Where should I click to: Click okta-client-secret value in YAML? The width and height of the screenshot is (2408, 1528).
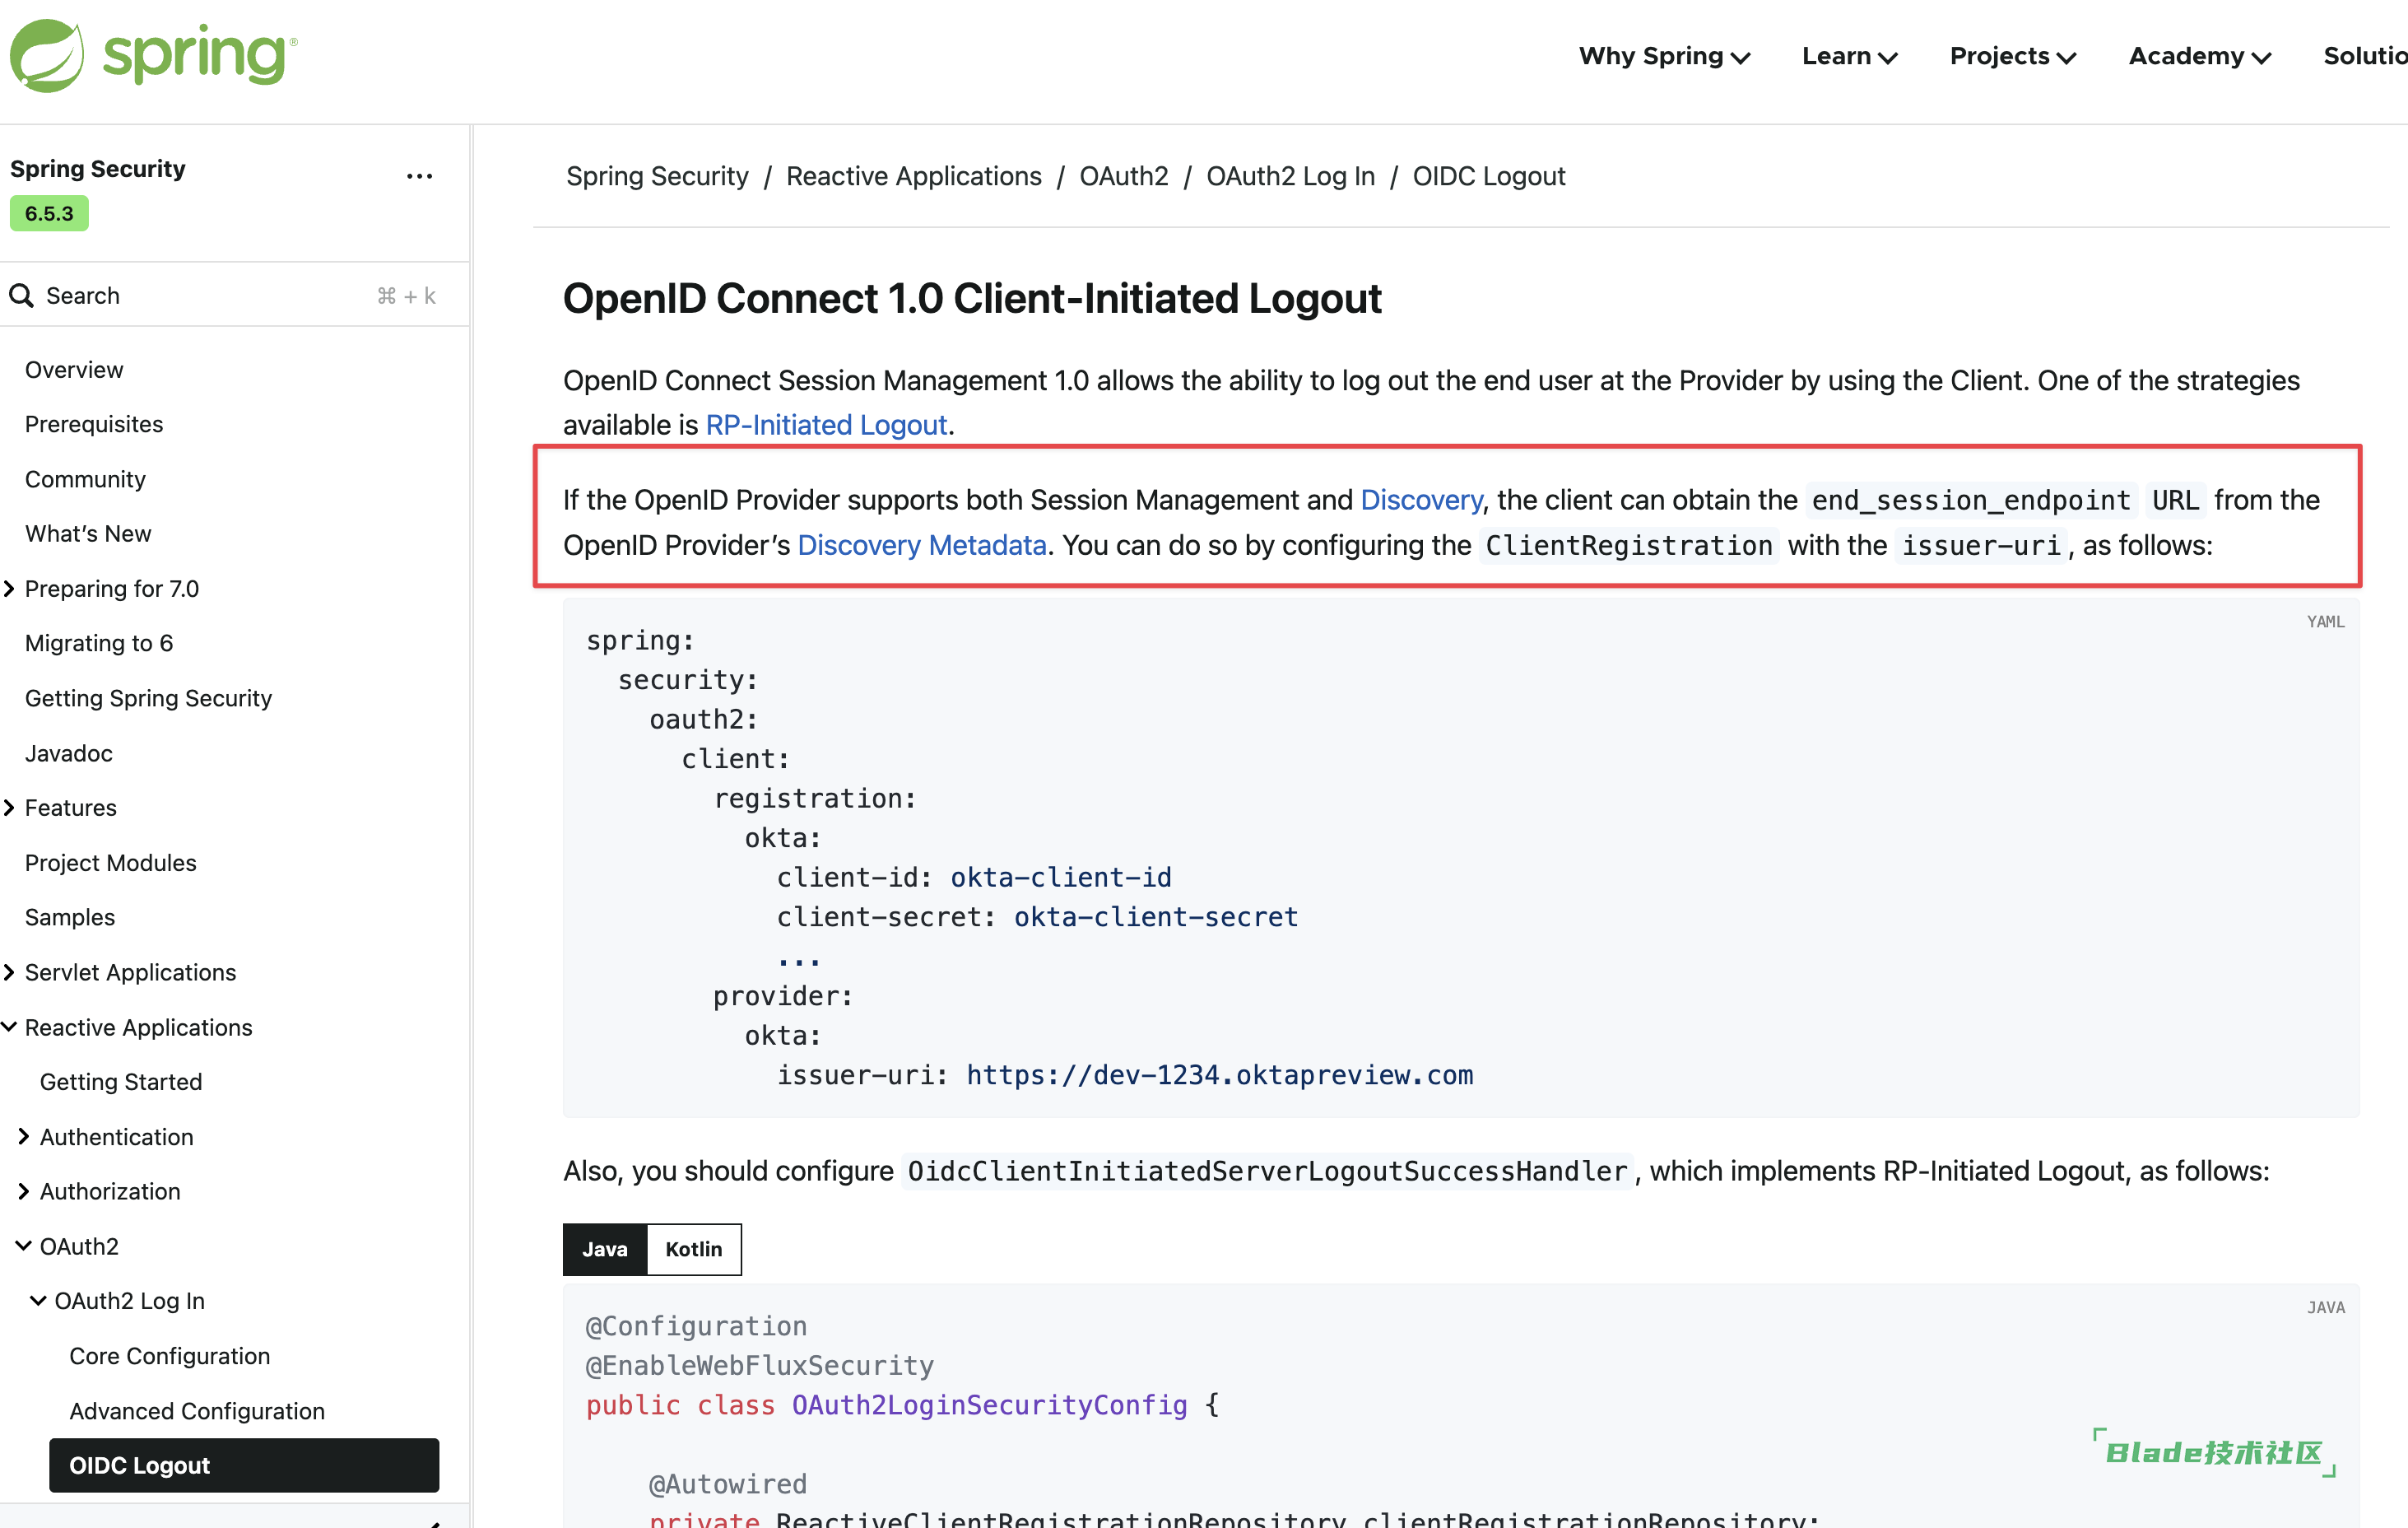pyautogui.click(x=1156, y=916)
